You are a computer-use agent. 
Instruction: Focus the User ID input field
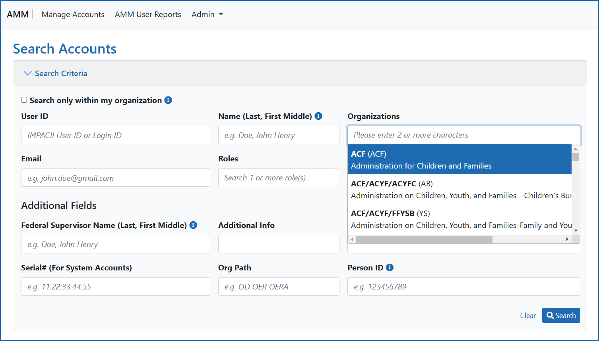tap(116, 135)
